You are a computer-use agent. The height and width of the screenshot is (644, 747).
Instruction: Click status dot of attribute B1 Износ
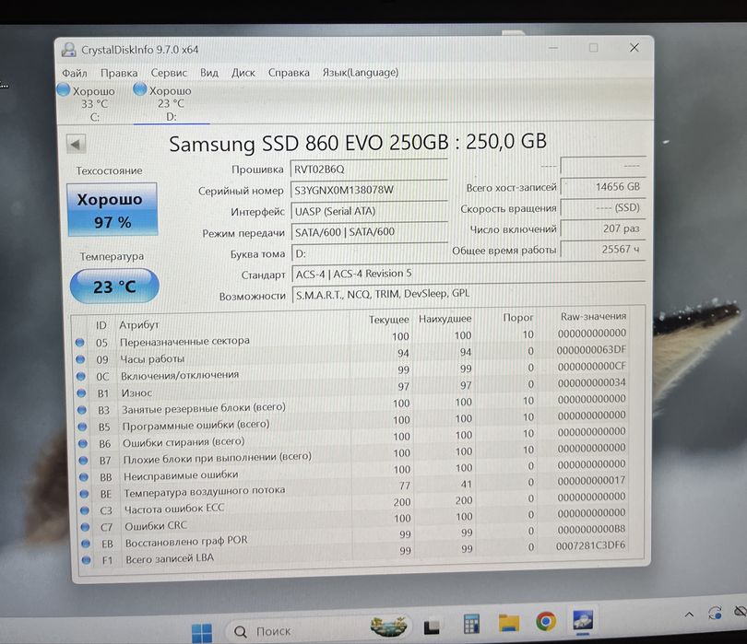81,393
